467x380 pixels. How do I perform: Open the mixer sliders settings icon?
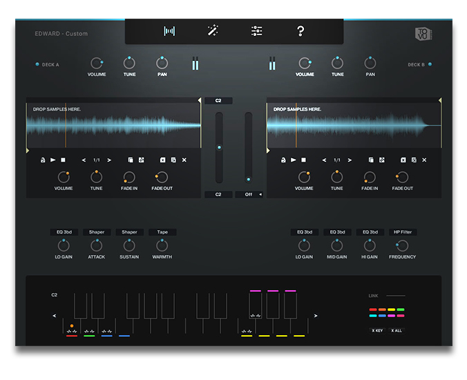pos(256,31)
